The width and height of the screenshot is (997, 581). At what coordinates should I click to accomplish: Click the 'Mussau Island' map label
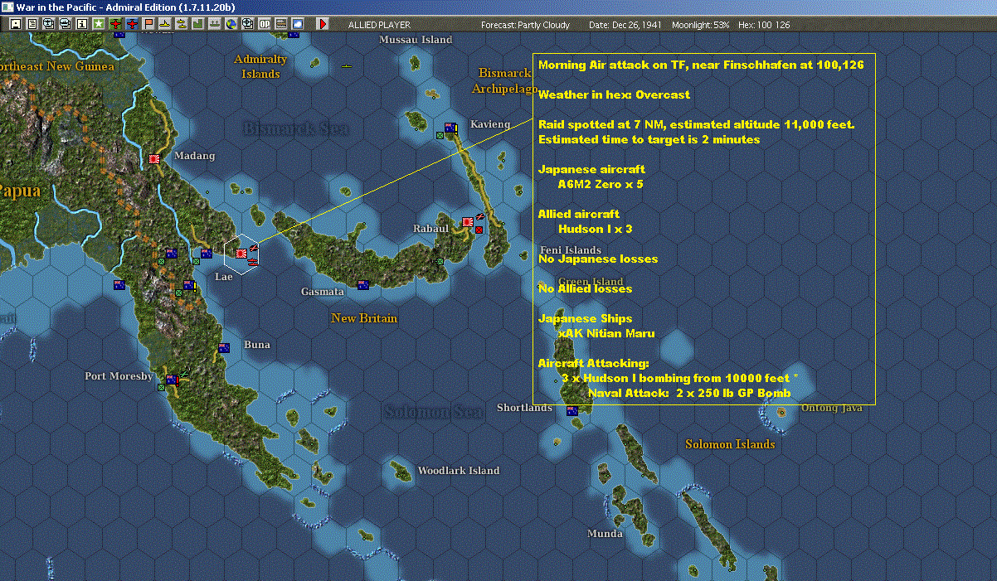coord(416,40)
